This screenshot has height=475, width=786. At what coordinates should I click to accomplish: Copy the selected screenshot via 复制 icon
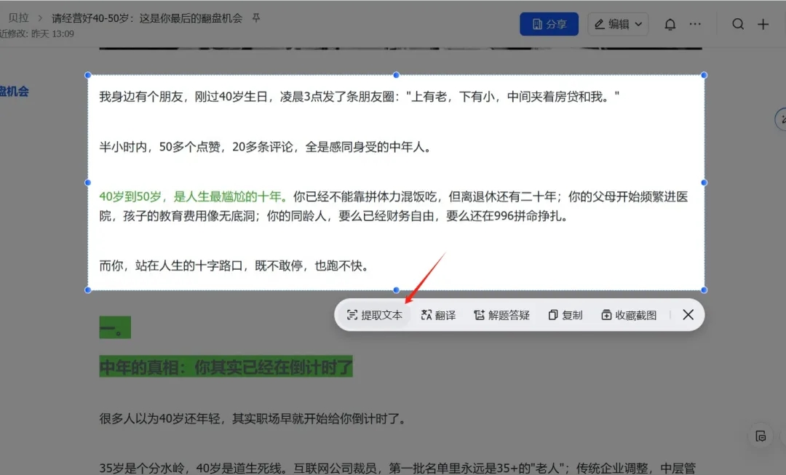(x=554, y=314)
